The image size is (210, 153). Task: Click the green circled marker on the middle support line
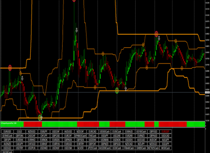(x=117, y=91)
